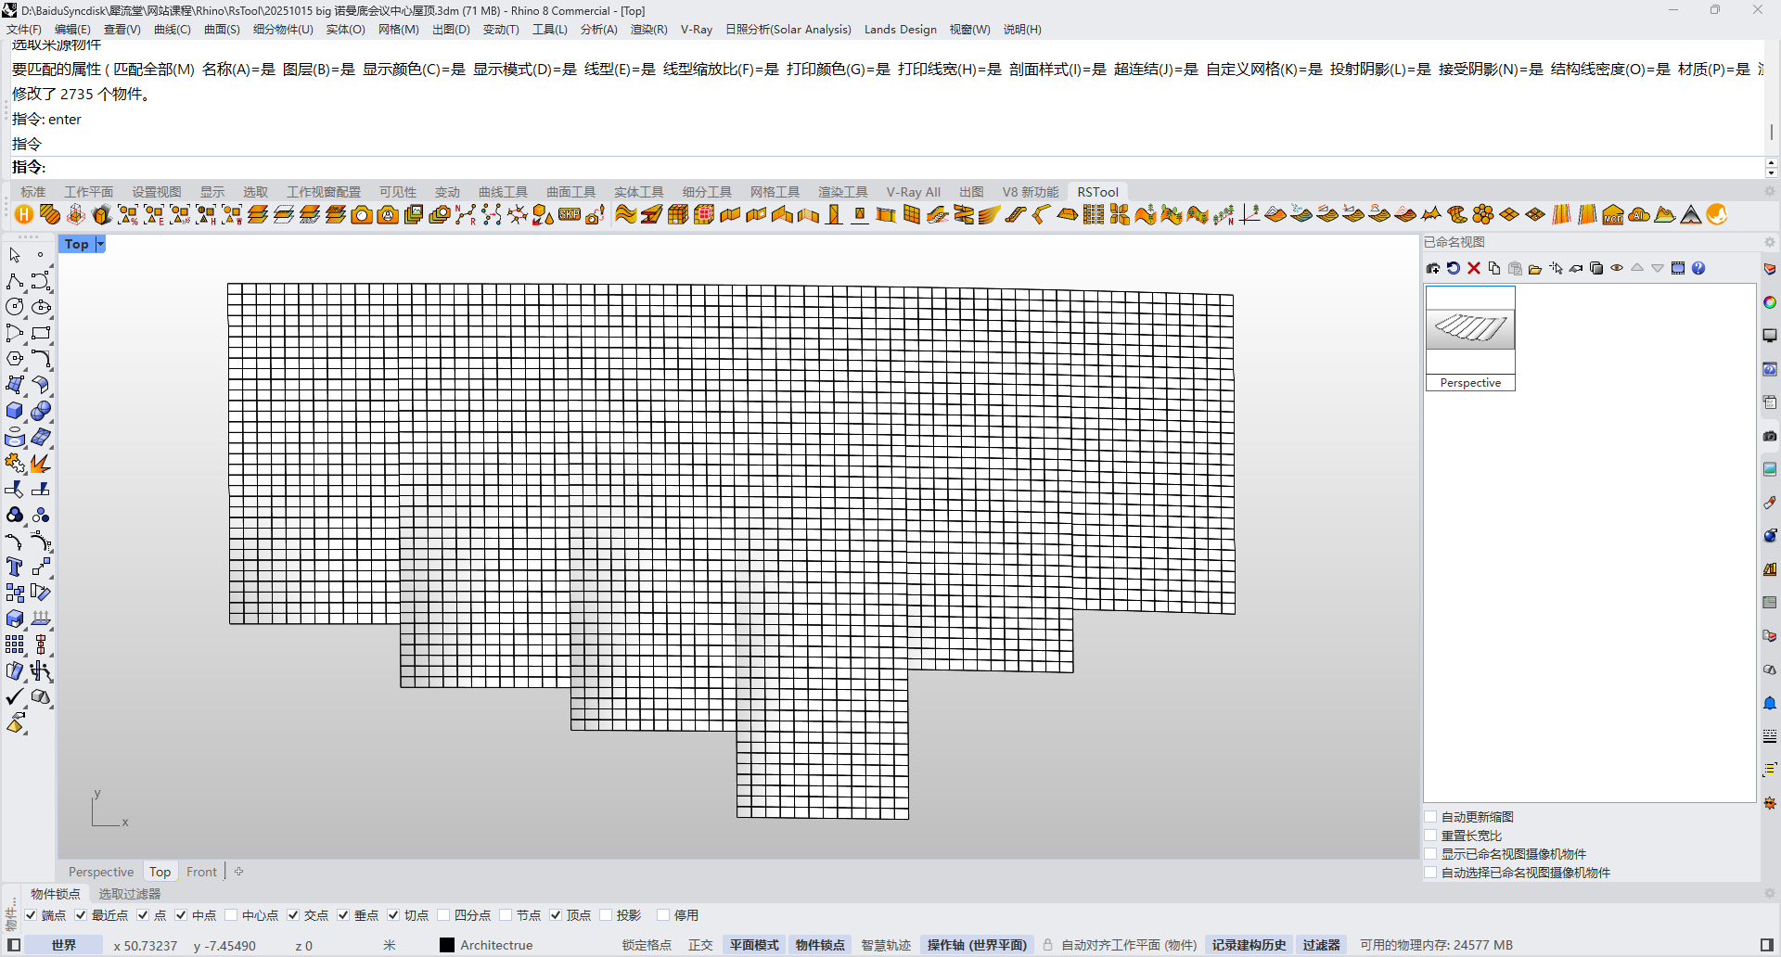
Task: Open the color wheel panel in right sidebar
Action: 1770,302
